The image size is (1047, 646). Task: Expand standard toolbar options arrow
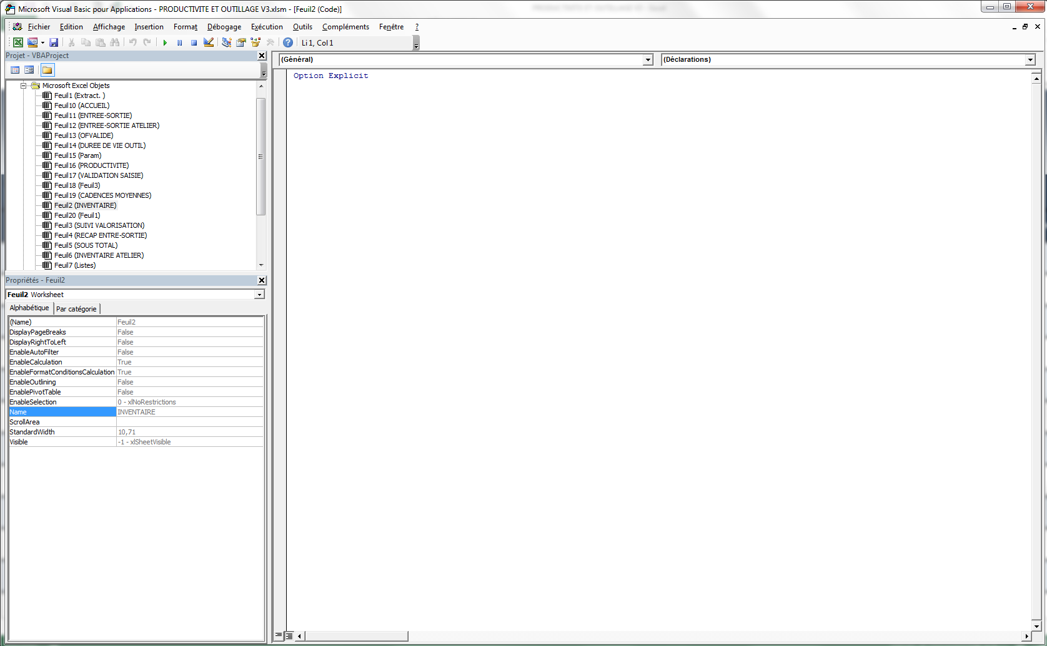[x=417, y=43]
